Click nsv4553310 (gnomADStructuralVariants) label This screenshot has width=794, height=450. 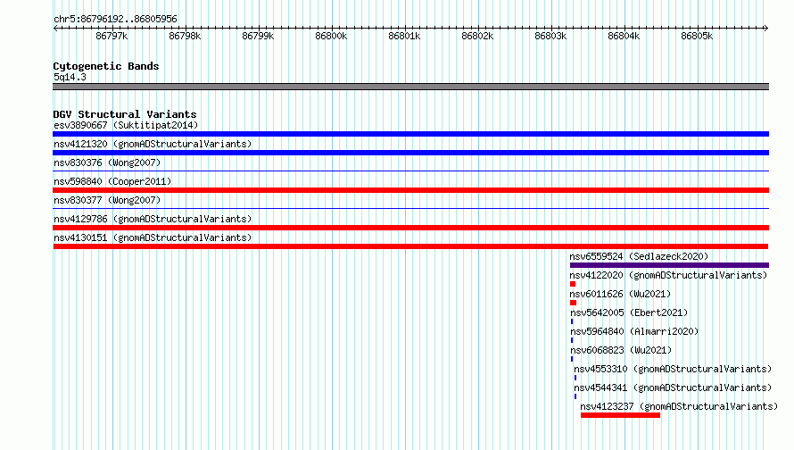(673, 369)
